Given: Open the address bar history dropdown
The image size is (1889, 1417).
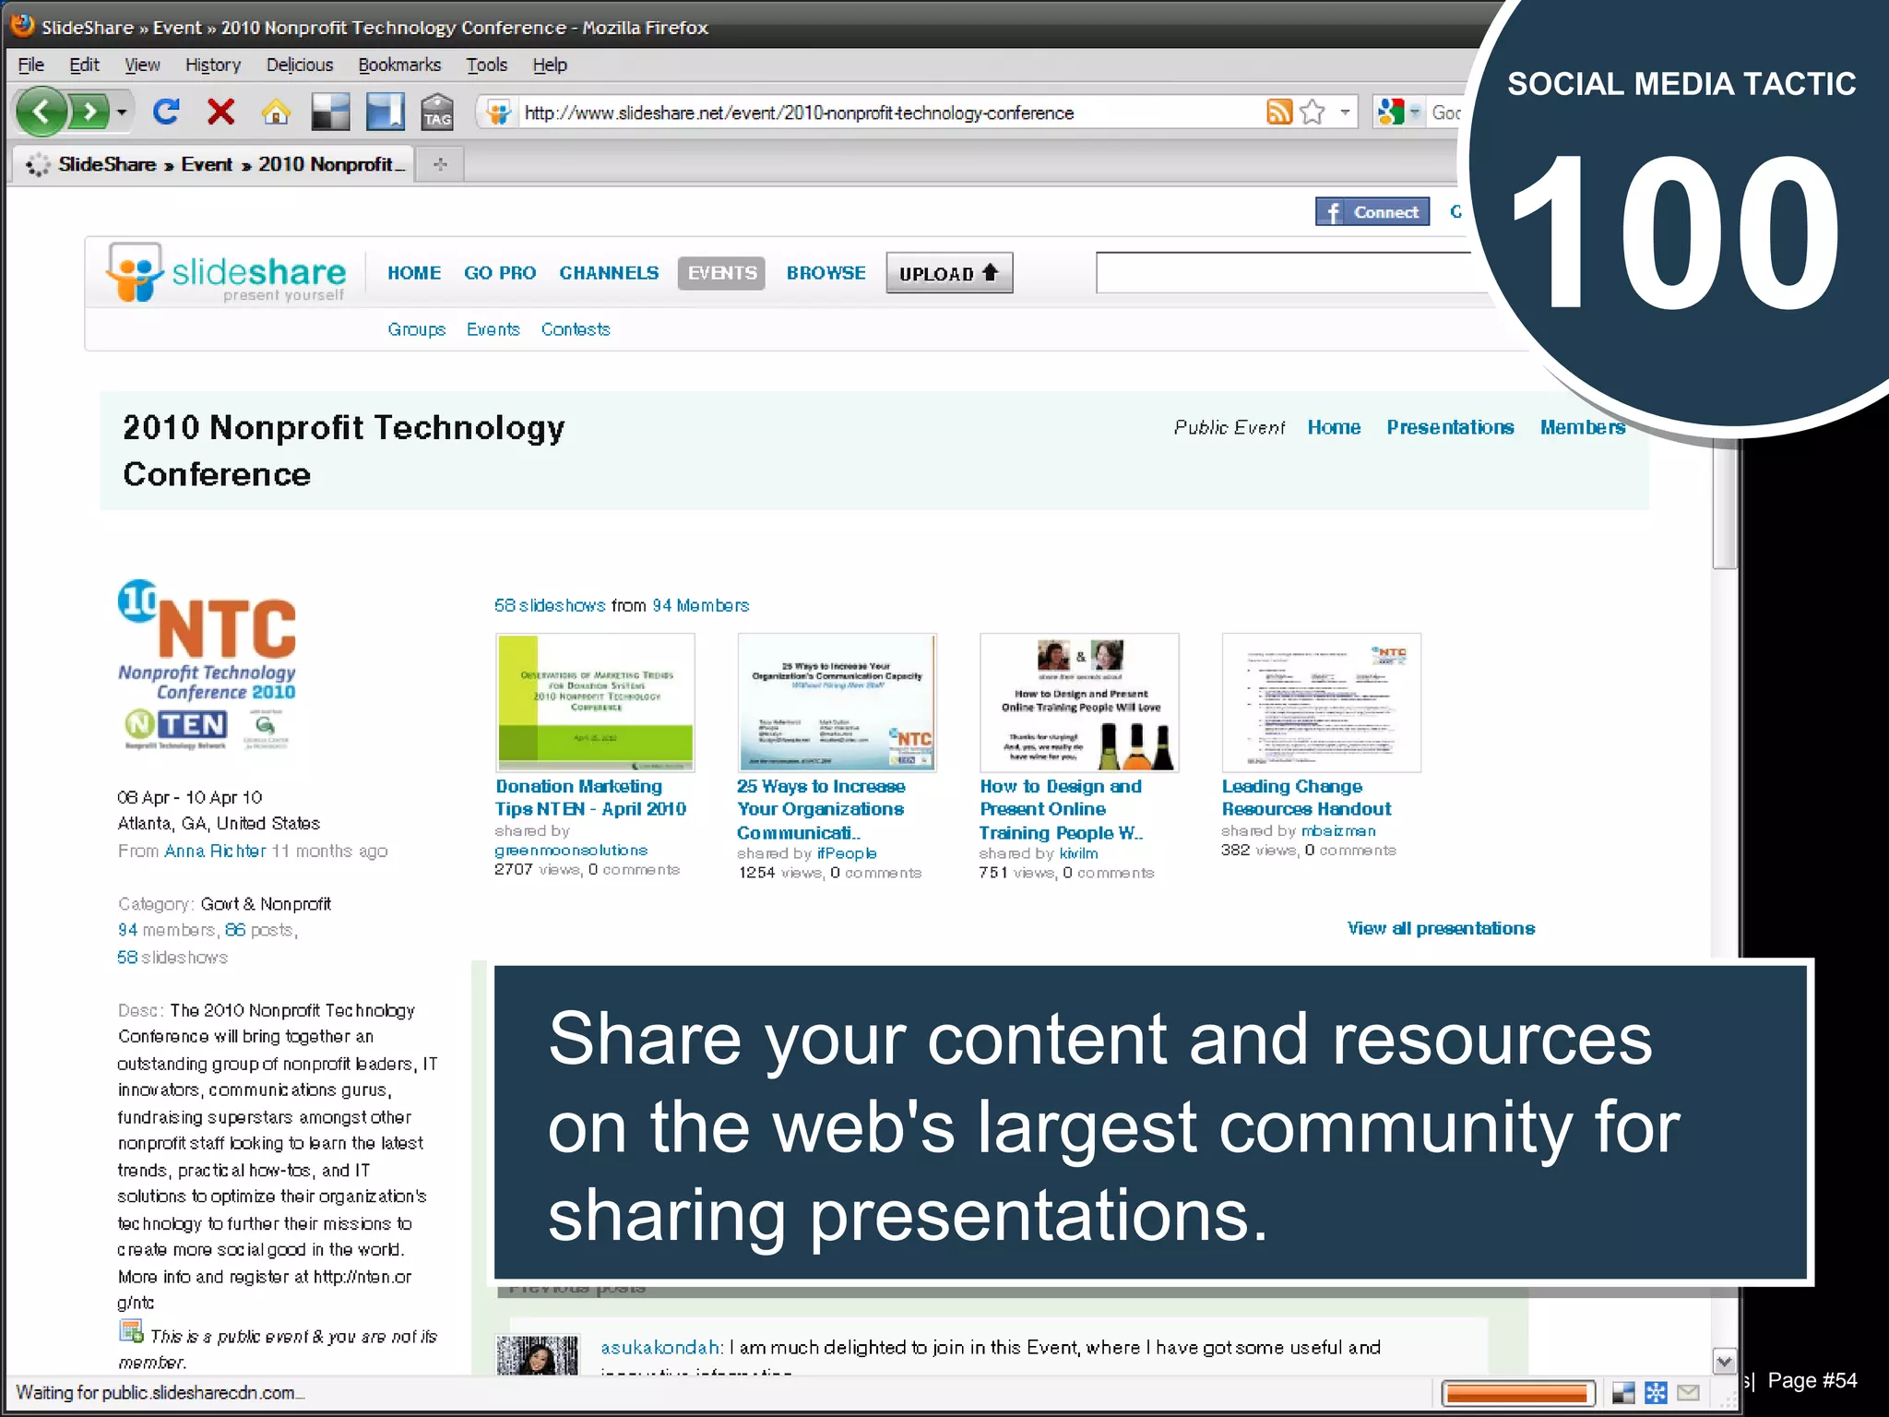Looking at the screenshot, I should pyautogui.click(x=1345, y=113).
